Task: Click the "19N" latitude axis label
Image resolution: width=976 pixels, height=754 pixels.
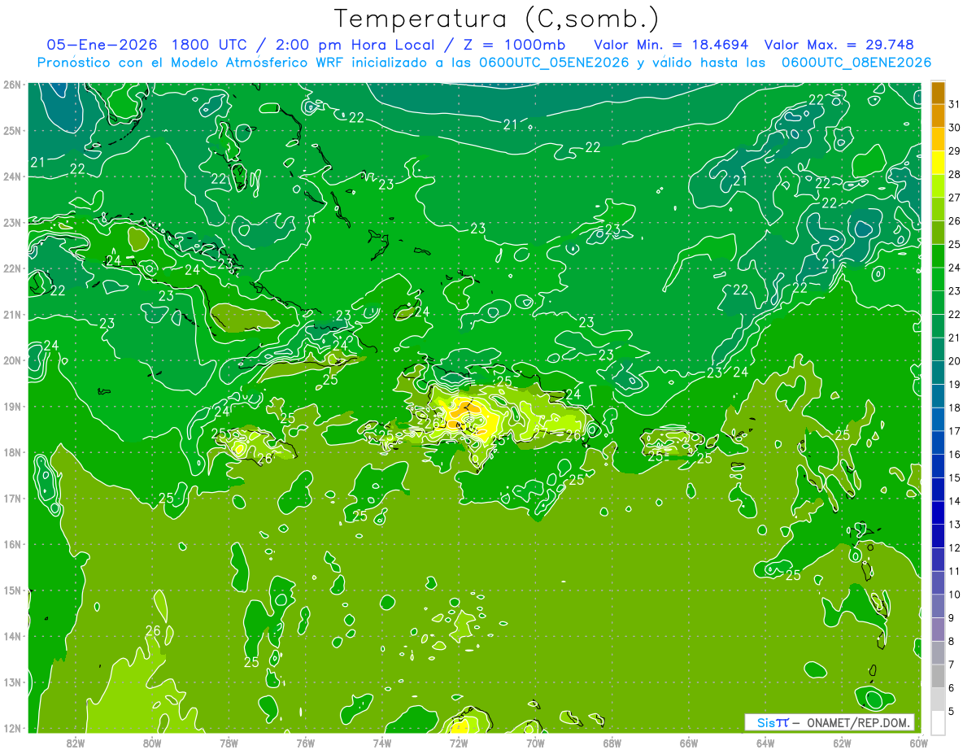Action: click(11, 406)
